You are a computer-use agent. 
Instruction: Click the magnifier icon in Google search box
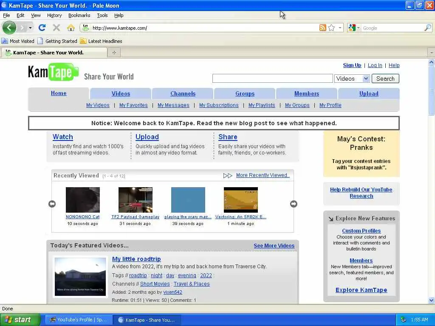click(x=427, y=28)
